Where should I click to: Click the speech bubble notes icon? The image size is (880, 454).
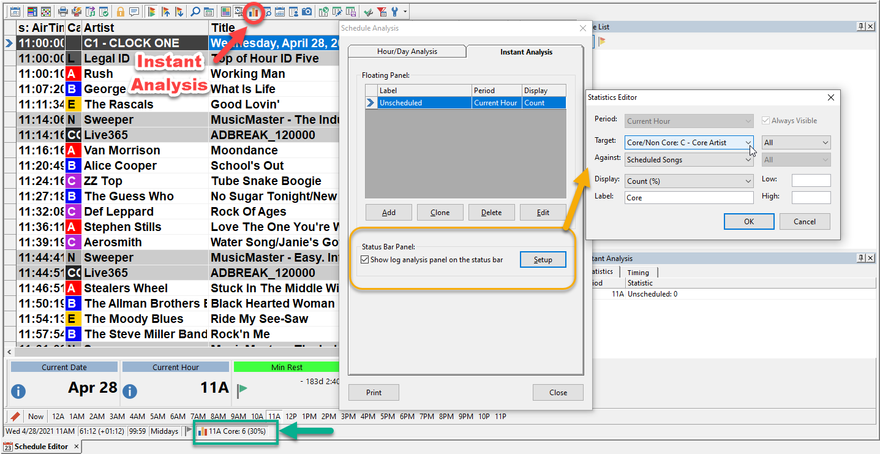click(x=134, y=12)
